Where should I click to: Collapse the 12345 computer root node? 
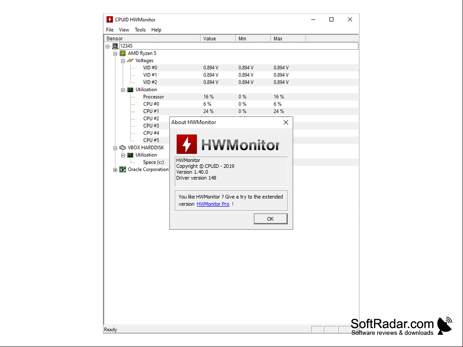108,46
